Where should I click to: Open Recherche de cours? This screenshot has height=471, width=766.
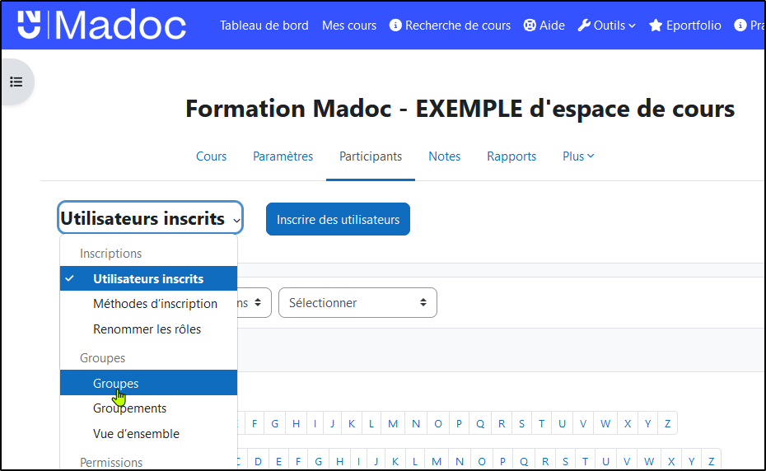tap(450, 26)
